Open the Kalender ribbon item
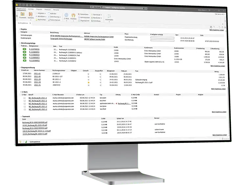The height and width of the screenshot is (185, 243). click(52, 13)
